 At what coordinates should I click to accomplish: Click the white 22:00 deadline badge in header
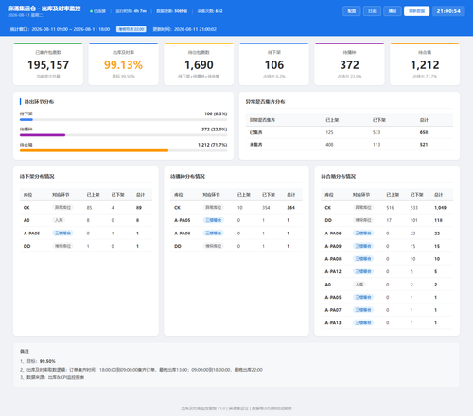tap(131, 29)
